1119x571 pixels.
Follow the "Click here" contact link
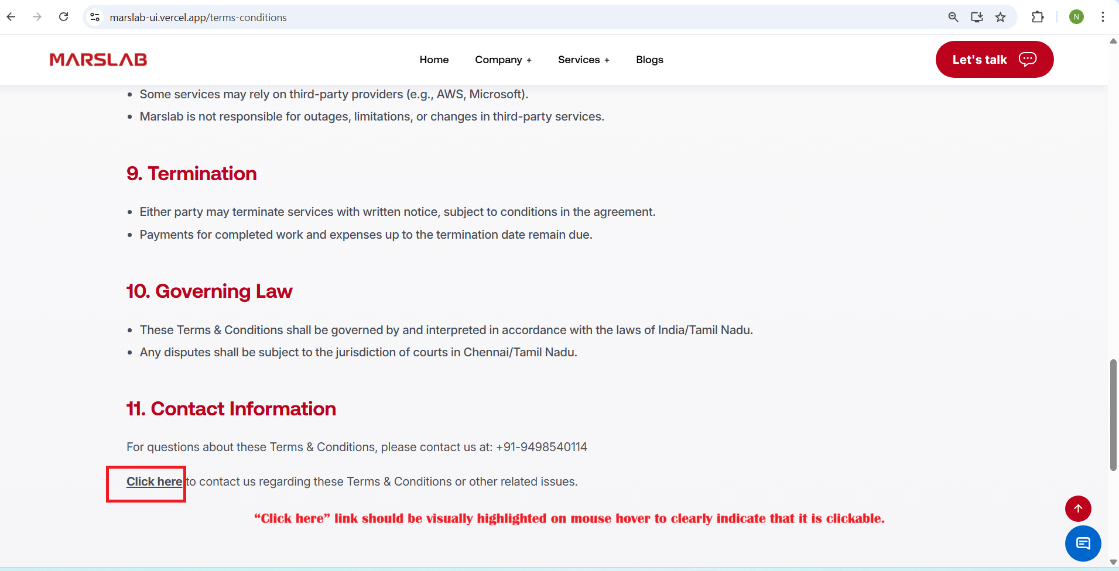(154, 481)
